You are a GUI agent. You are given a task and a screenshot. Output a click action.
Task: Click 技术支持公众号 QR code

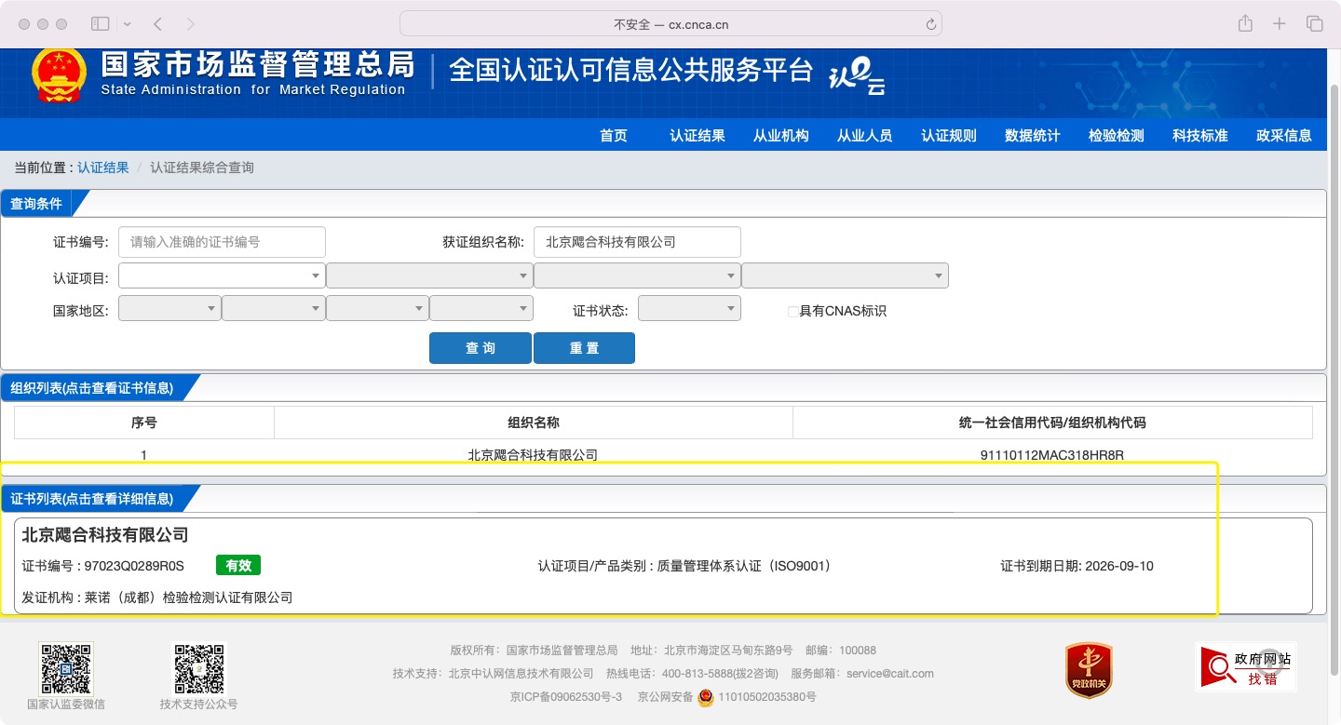199,668
